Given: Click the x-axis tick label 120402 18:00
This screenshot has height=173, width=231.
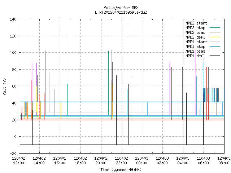Looking at the screenshot, I should (80, 161).
